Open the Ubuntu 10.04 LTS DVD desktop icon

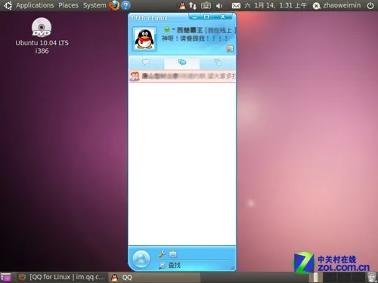pos(42,35)
